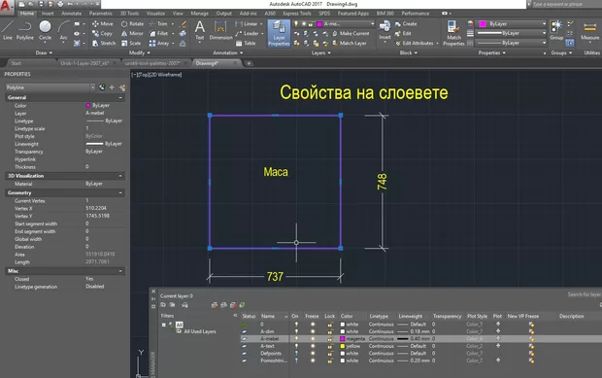Click the Match Properties tool
Screen dimensions: 602x378
(453, 33)
